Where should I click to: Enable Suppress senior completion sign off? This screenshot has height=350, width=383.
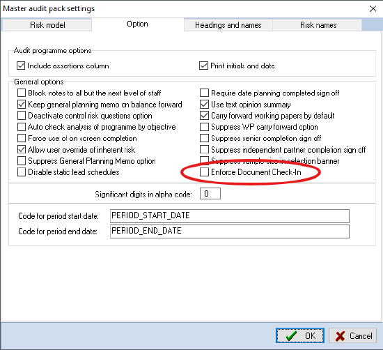(x=204, y=138)
